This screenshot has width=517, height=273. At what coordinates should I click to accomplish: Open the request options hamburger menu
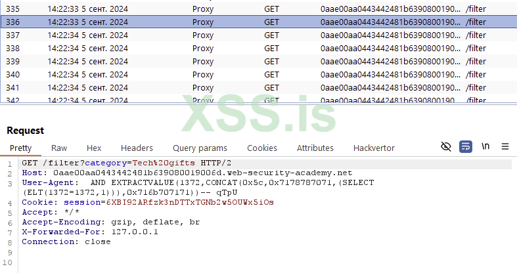click(x=505, y=146)
